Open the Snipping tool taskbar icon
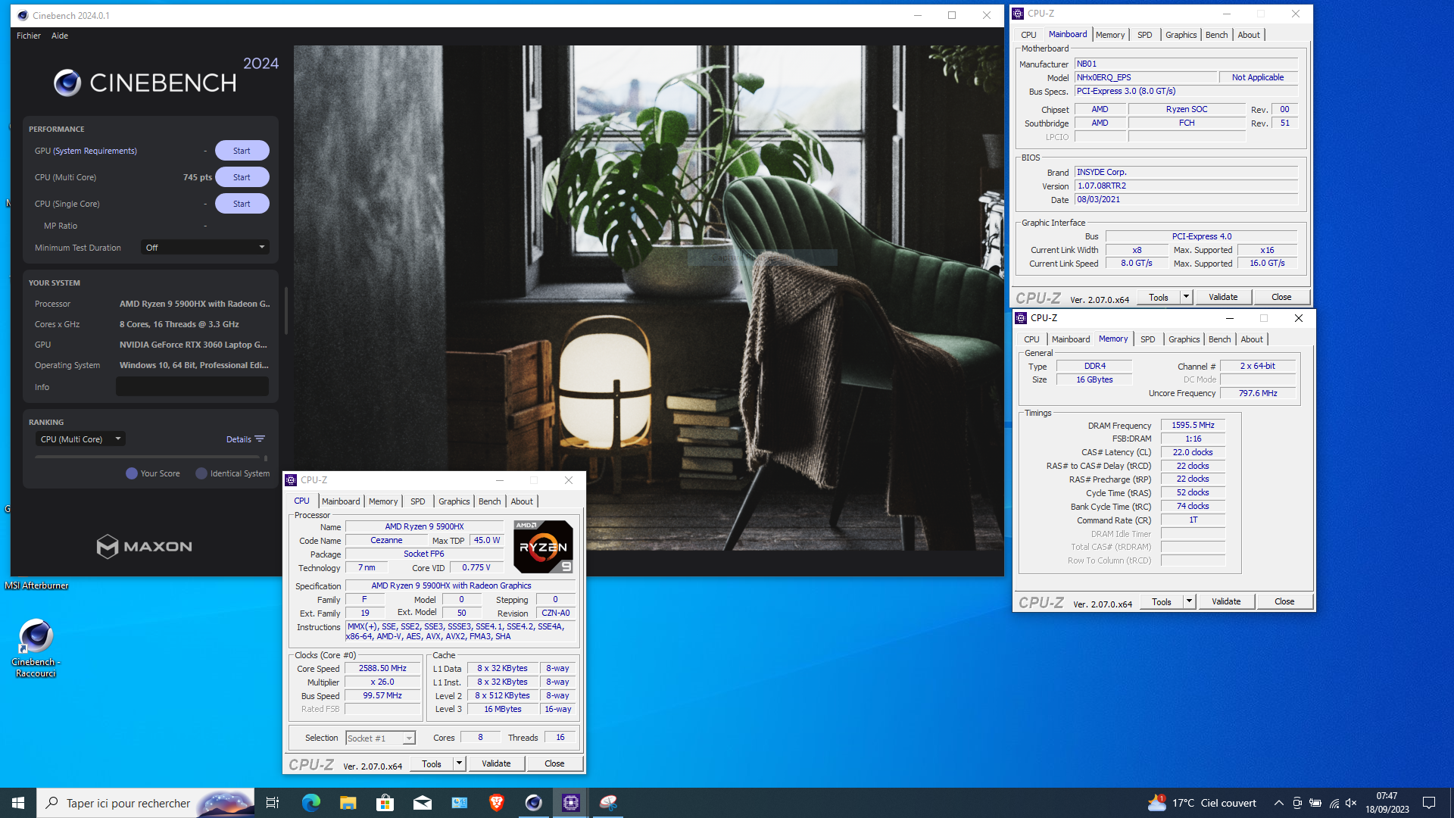This screenshot has height=818, width=1454. (x=608, y=803)
